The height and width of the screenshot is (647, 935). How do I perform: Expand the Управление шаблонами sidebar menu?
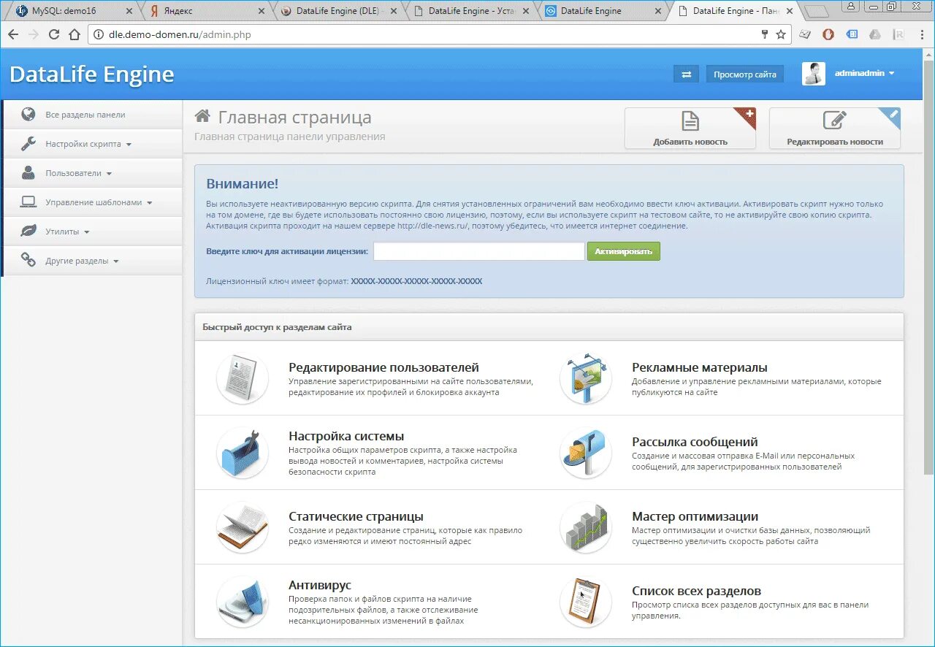[x=92, y=202]
